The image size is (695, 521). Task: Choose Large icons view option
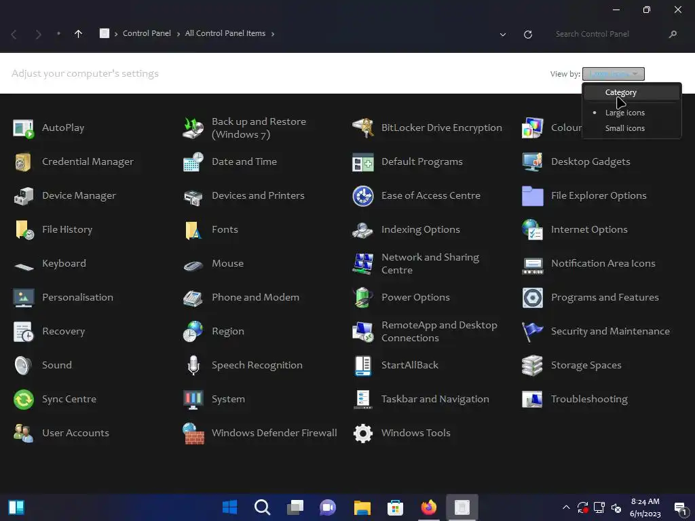point(632,113)
